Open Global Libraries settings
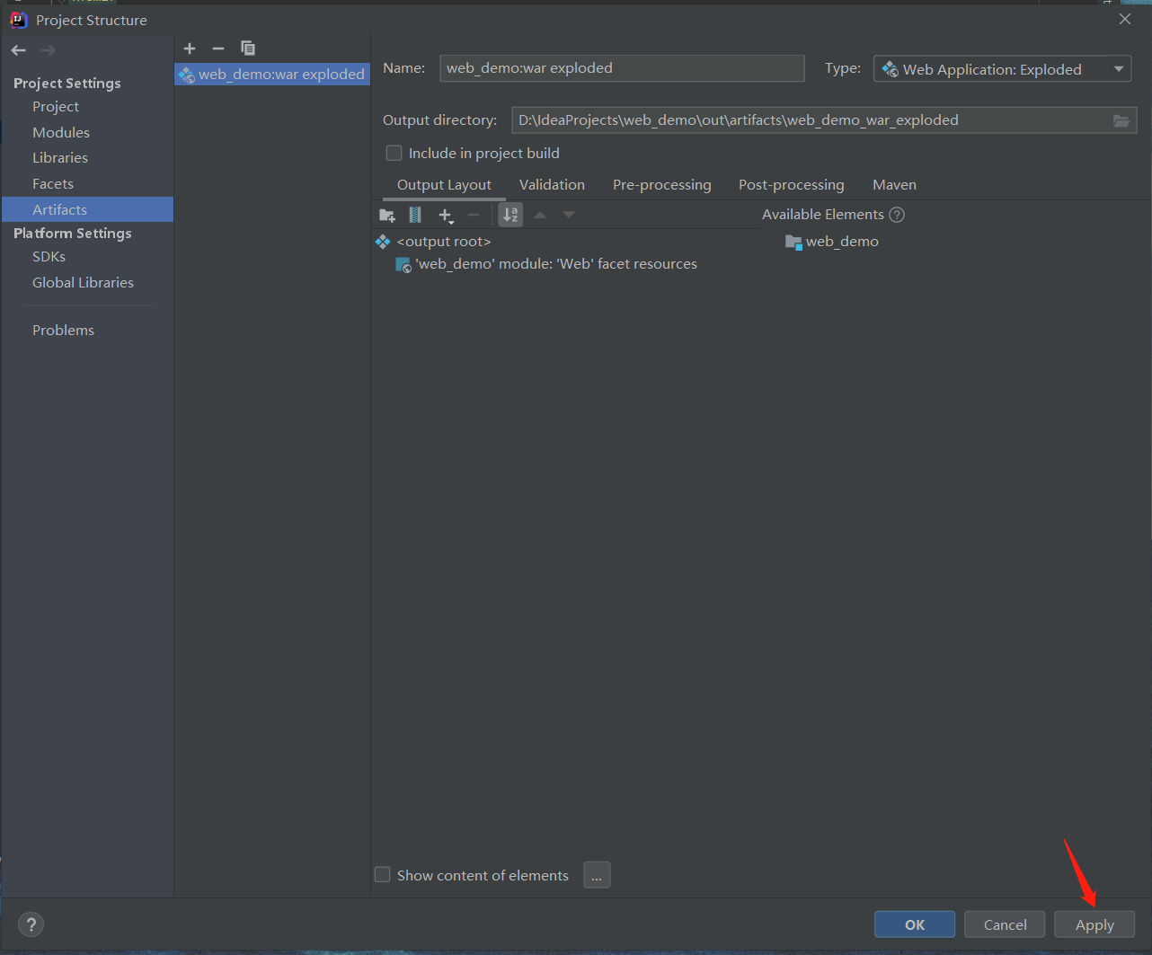This screenshot has height=955, width=1152. 83,283
